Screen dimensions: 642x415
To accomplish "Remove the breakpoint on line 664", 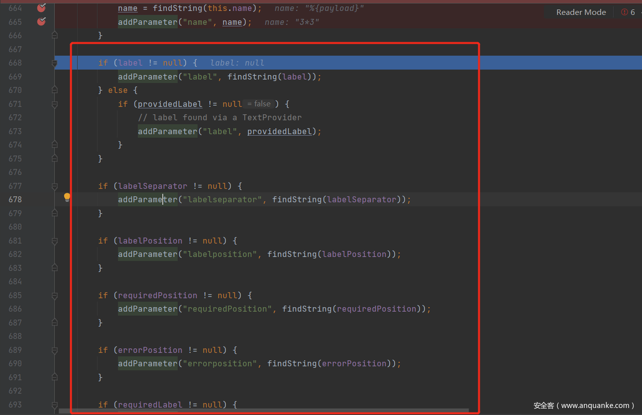I will point(42,8).
